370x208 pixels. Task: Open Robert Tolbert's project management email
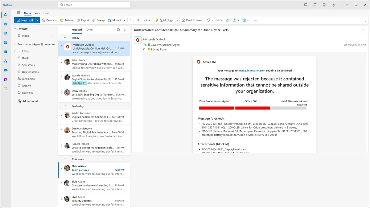tap(94, 148)
